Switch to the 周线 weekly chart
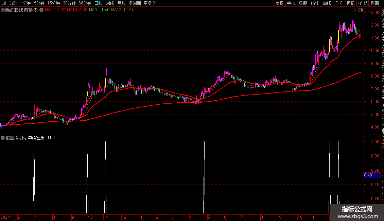Image resolution: width=384 pixels, height=221 pixels. pyautogui.click(x=110, y=3)
